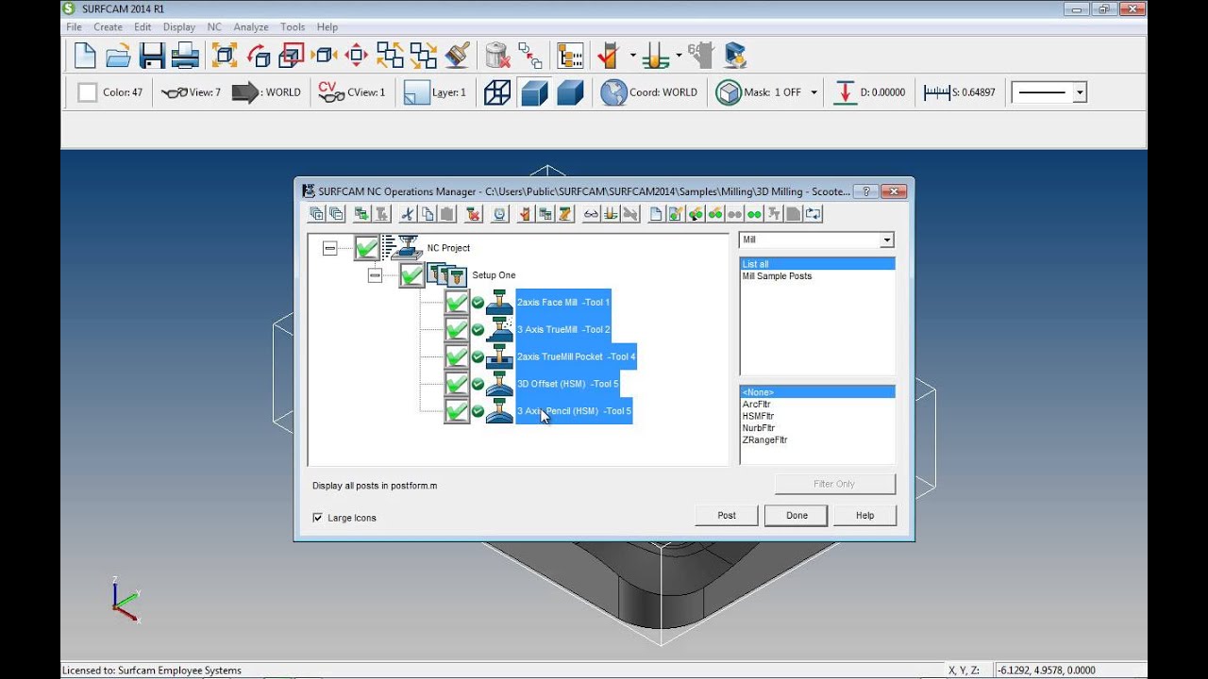Open the NC Operations Manager tree icon
This screenshot has width=1208, height=679.
(x=570, y=56)
